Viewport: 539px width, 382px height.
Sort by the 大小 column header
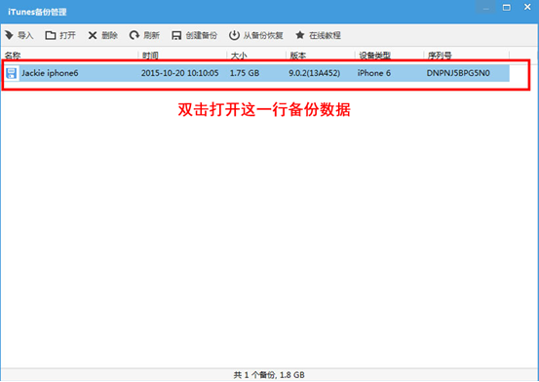239,56
